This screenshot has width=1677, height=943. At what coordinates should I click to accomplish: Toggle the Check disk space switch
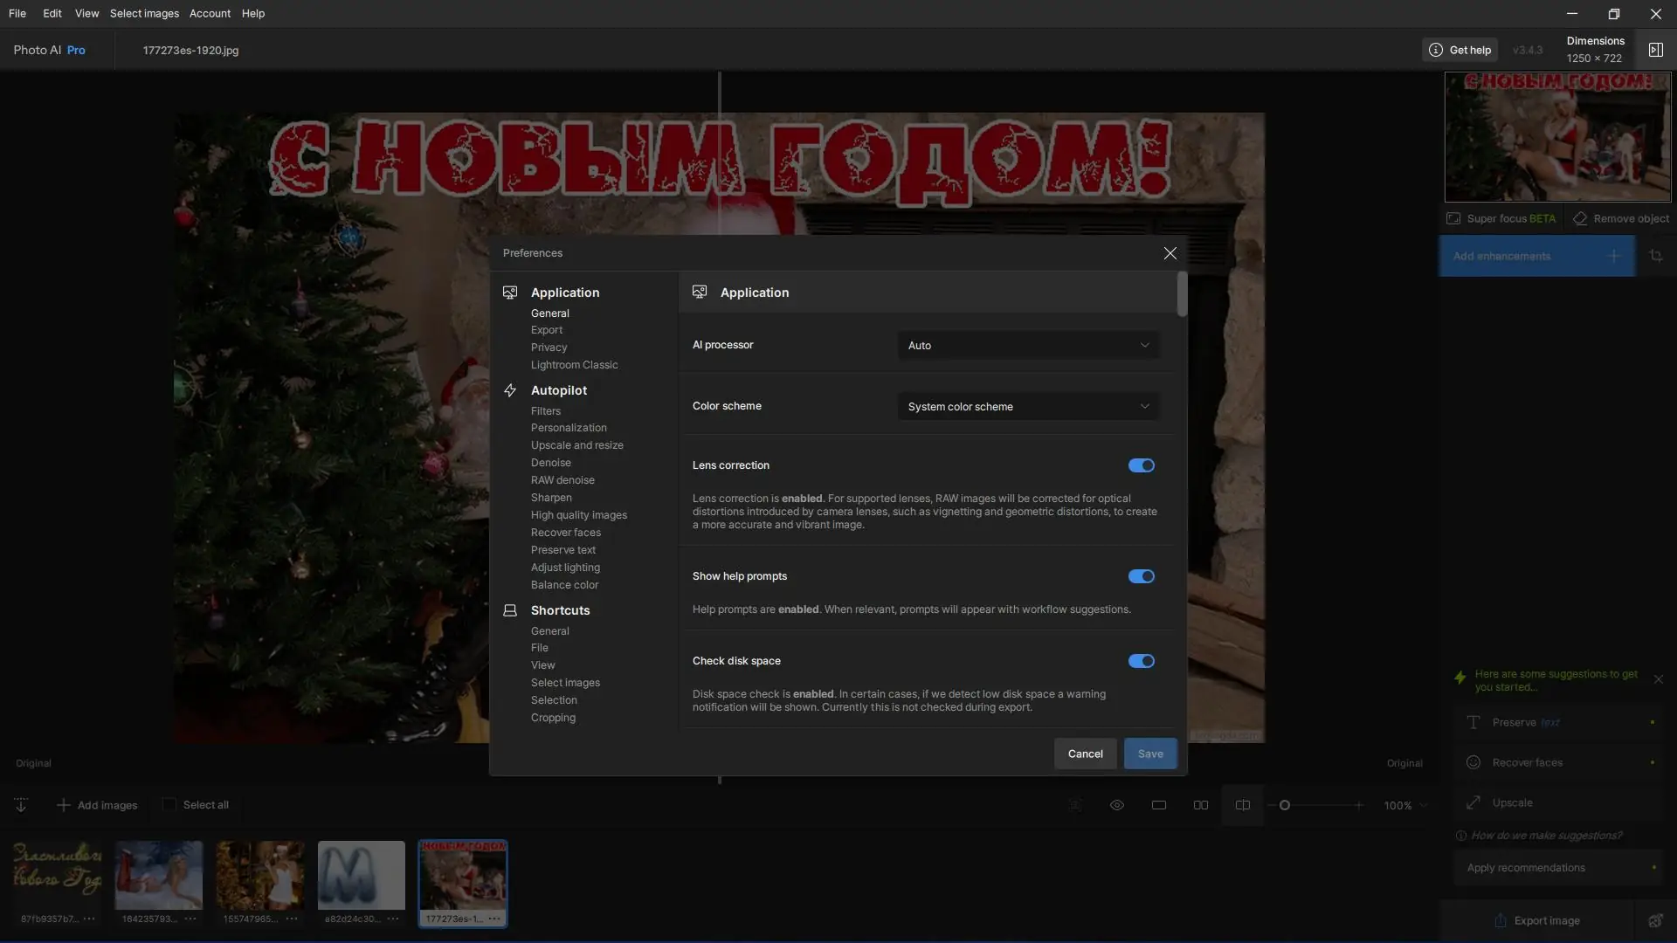click(1141, 661)
